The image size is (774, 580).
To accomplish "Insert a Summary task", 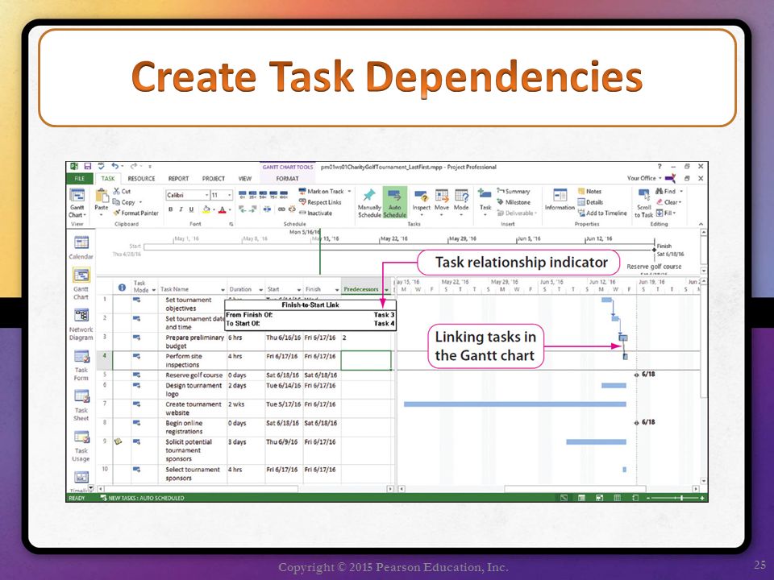I will coord(514,192).
